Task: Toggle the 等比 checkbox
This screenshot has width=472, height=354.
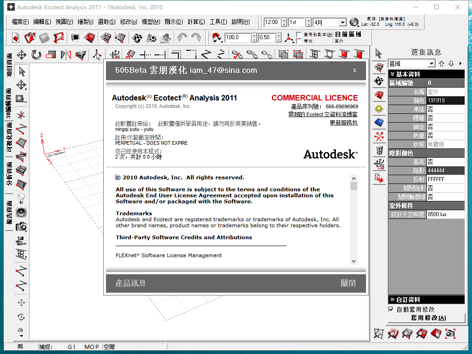Action: point(299,41)
